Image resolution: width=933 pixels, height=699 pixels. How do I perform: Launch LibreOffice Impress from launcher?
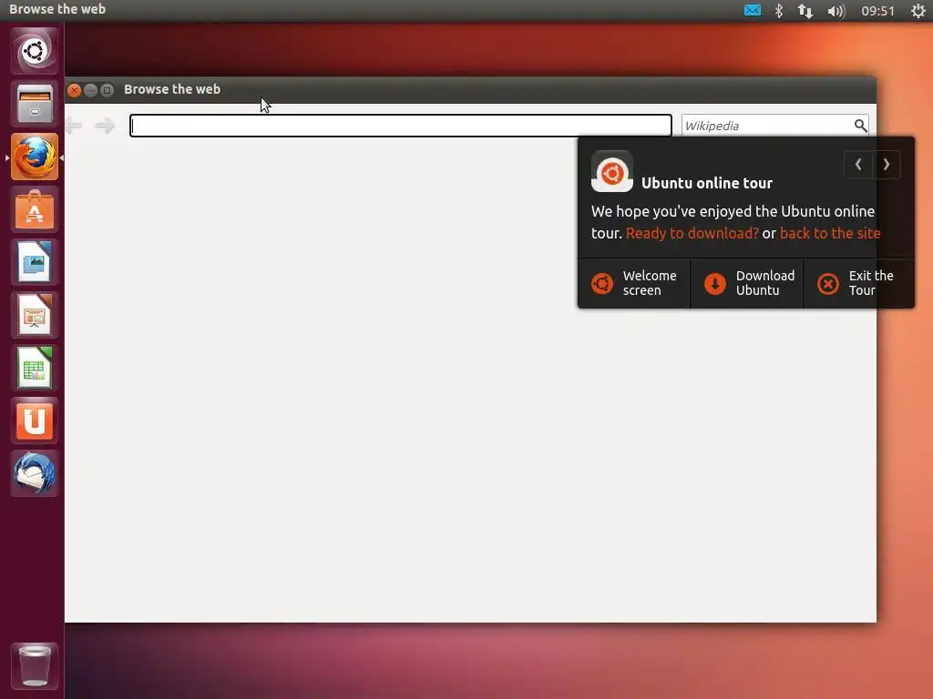pos(35,315)
